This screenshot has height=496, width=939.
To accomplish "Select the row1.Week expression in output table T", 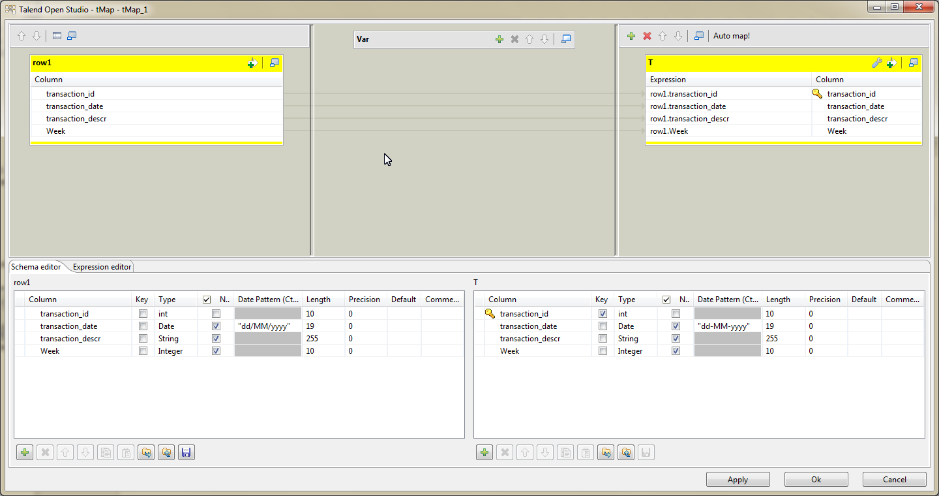I will (x=670, y=131).
